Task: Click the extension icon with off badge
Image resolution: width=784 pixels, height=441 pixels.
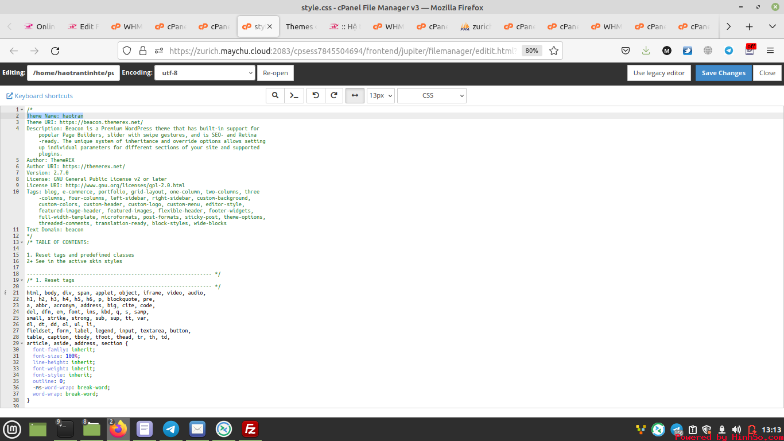Action: [750, 49]
